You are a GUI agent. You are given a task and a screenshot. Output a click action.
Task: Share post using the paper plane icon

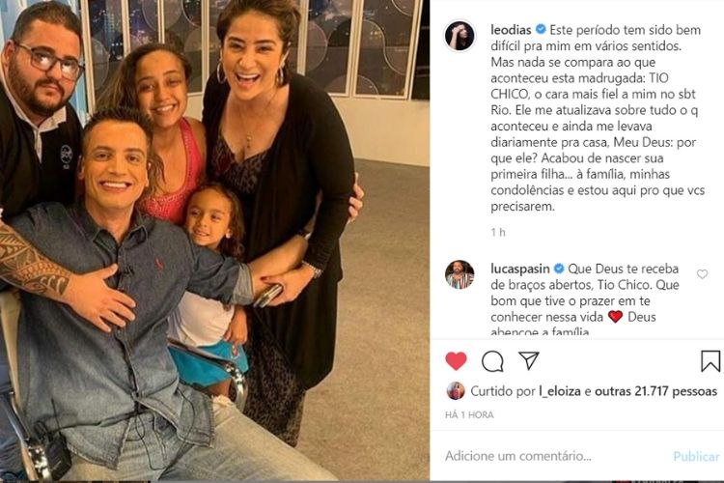point(528,360)
